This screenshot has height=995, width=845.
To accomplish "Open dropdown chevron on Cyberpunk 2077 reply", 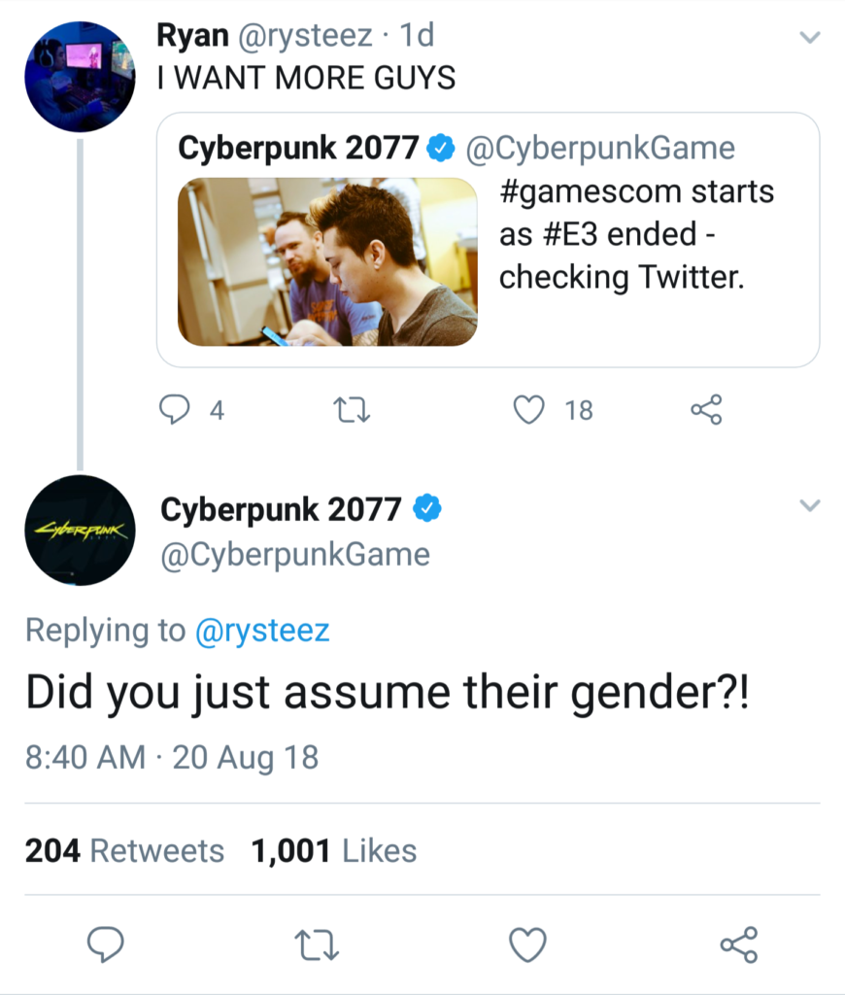I will click(809, 505).
